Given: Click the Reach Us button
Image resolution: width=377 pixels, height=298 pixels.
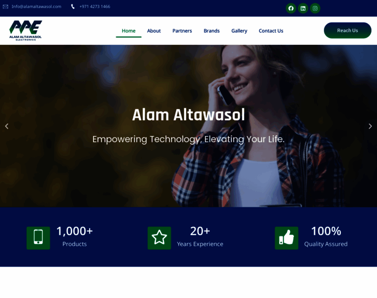Looking at the screenshot, I should tap(347, 30).
